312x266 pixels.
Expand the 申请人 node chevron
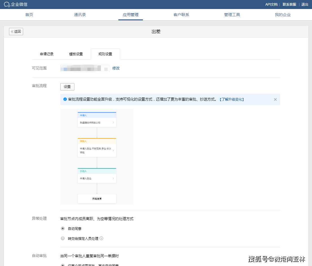tap(113, 123)
